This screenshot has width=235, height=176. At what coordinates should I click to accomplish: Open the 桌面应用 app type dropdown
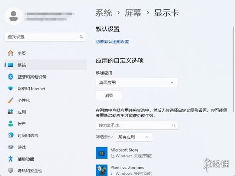coord(137,82)
